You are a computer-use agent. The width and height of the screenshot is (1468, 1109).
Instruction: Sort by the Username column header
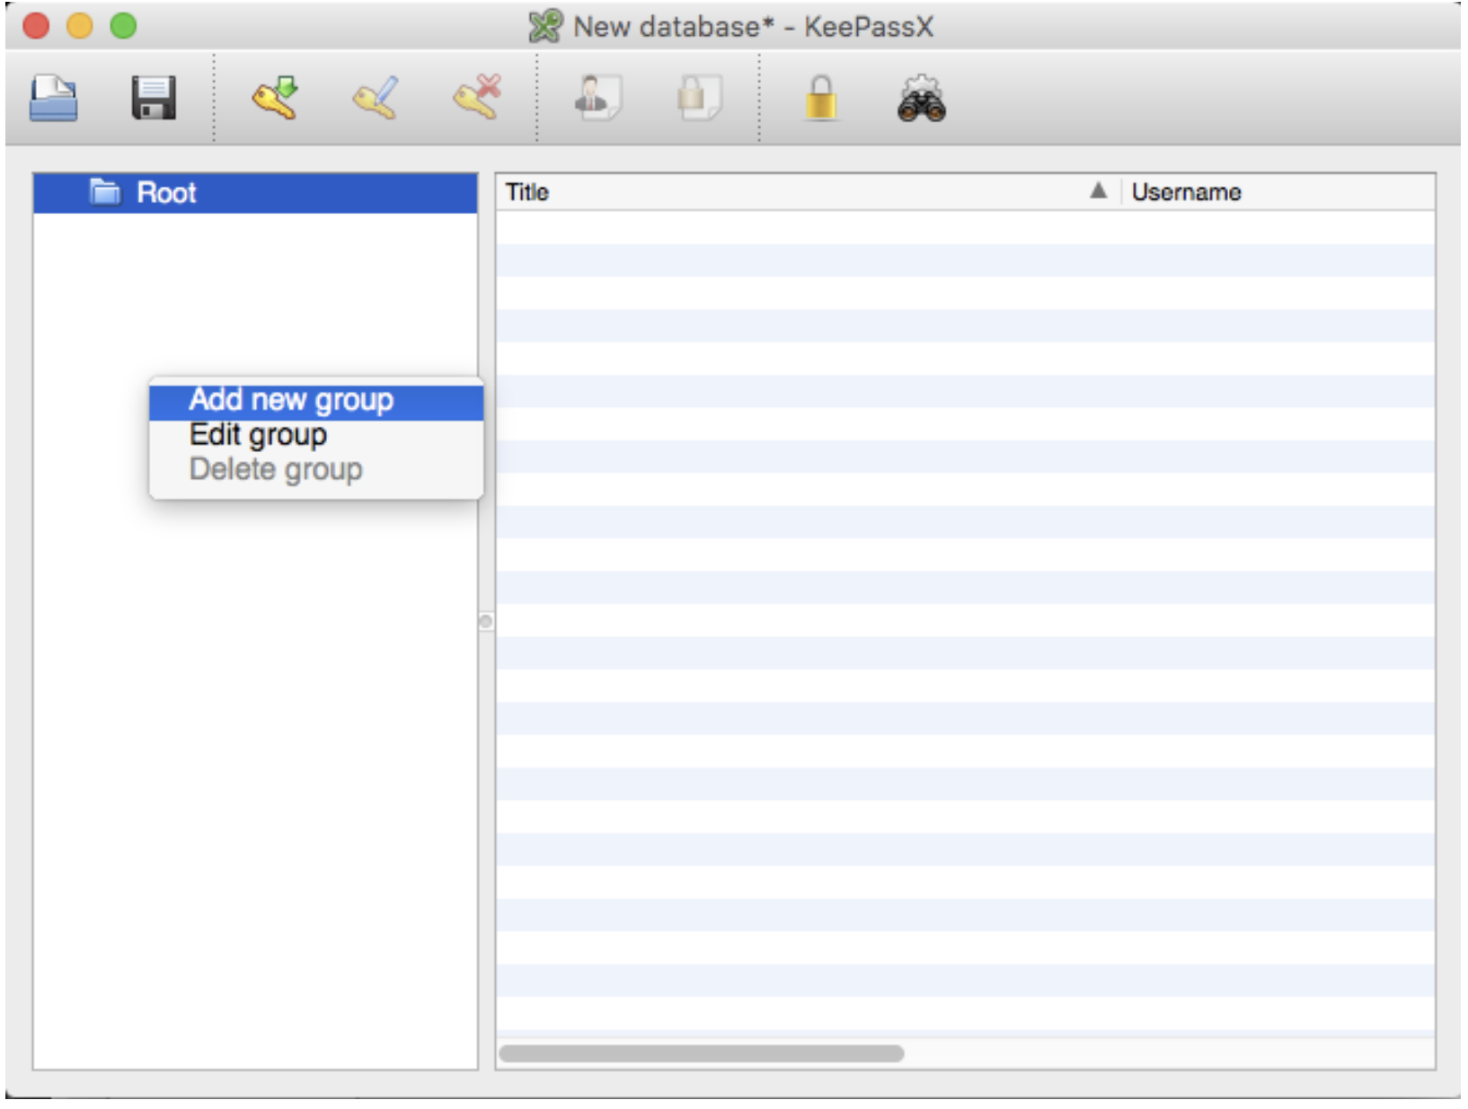(1186, 192)
